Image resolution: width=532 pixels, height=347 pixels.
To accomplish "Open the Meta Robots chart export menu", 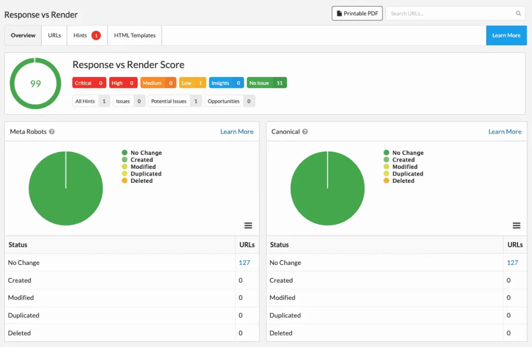I will [x=248, y=225].
